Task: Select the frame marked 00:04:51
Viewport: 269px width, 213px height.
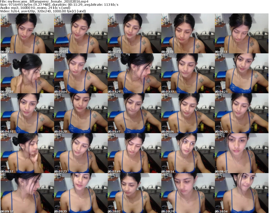Action: click(27, 113)
